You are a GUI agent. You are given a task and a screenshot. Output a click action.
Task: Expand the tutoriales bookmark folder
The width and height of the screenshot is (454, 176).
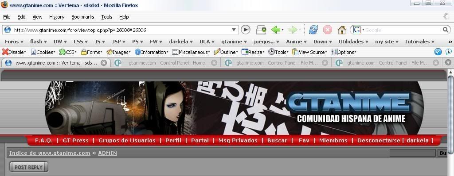coord(420,42)
